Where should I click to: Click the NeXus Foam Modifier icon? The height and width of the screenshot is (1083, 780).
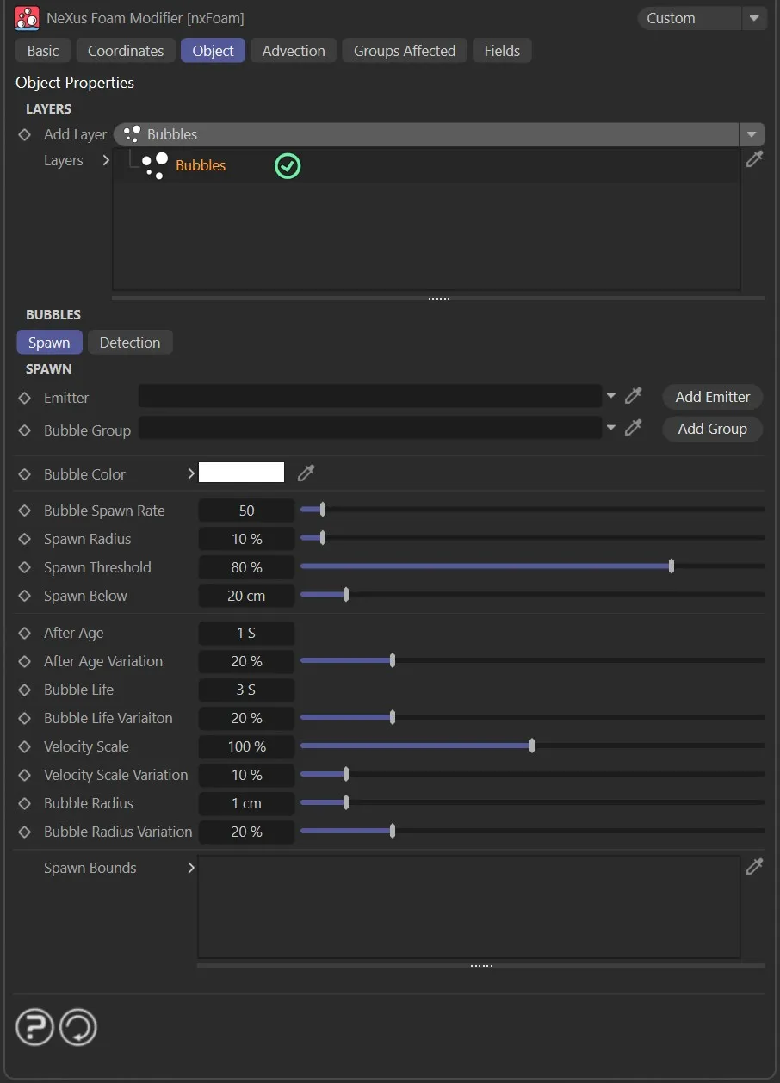click(x=28, y=17)
